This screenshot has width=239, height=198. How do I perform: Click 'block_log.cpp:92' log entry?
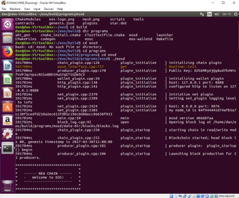74,122
